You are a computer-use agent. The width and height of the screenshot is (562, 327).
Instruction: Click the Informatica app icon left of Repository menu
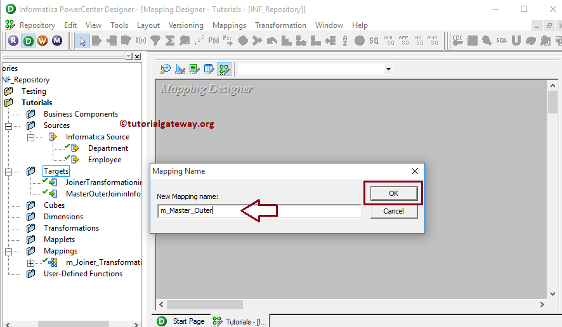click(10, 25)
